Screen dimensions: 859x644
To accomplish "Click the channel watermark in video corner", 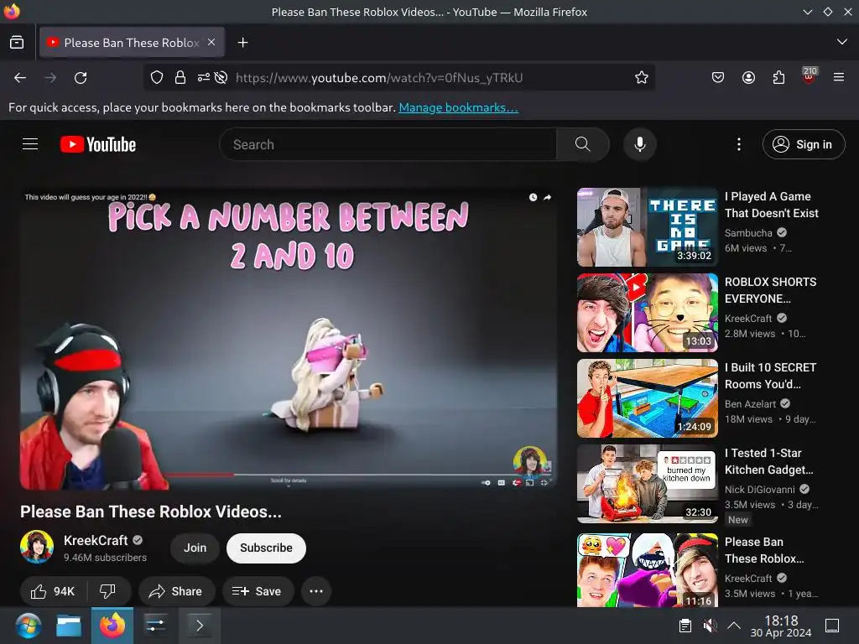I will coord(530,460).
